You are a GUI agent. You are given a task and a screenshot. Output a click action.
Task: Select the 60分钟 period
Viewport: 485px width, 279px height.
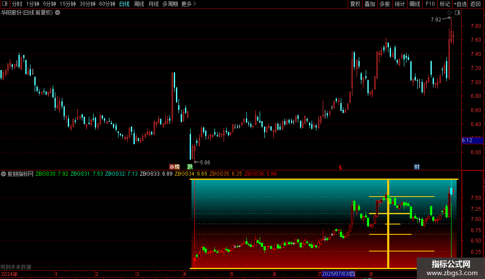[107, 4]
